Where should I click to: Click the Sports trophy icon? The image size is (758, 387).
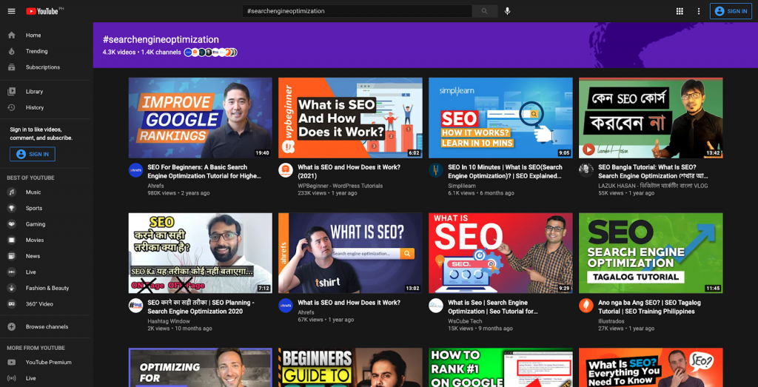pyautogui.click(x=12, y=208)
